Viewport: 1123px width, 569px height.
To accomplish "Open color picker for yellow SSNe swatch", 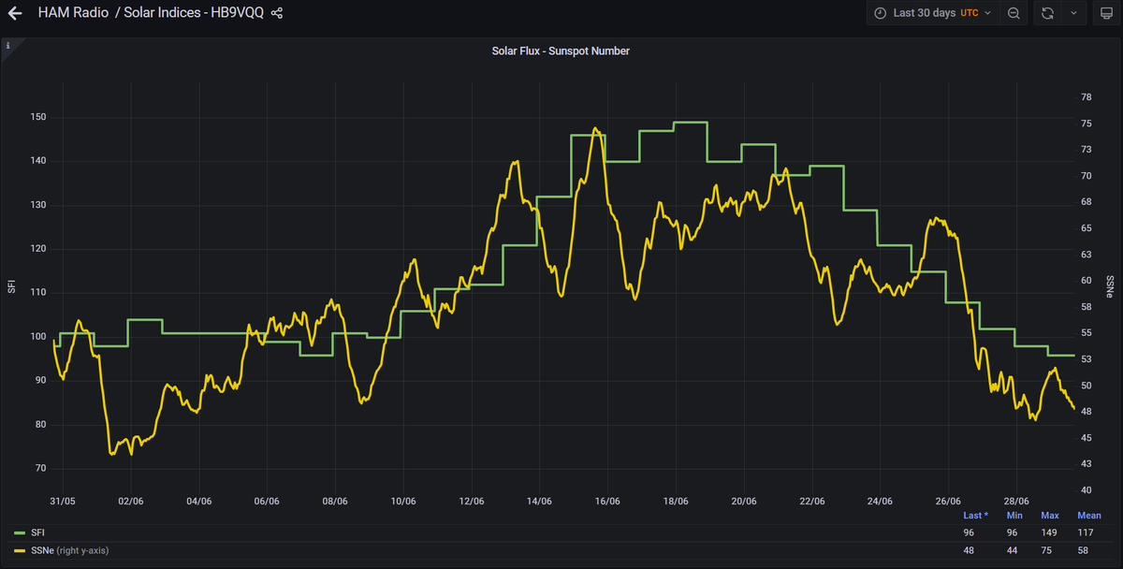I will 21,550.
